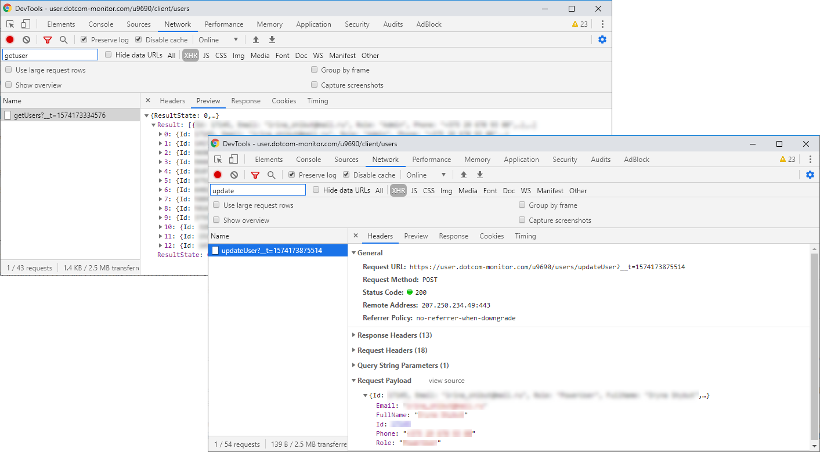The image size is (820, 452).
Task: Open search with magnifier icon in front window
Action: [x=271, y=175]
